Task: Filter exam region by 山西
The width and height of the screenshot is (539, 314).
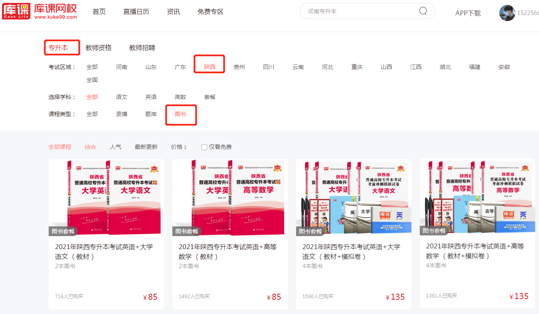Action: pos(387,67)
